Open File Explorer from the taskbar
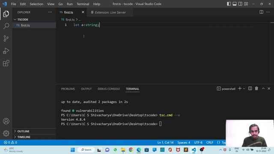274x154 pixels. pyautogui.click(x=123, y=150)
